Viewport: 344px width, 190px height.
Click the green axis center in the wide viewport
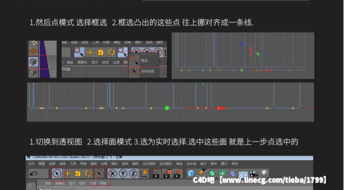167,108
